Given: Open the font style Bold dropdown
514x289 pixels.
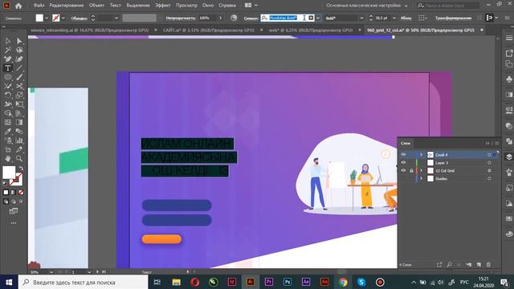Looking at the screenshot, I should [x=361, y=18].
